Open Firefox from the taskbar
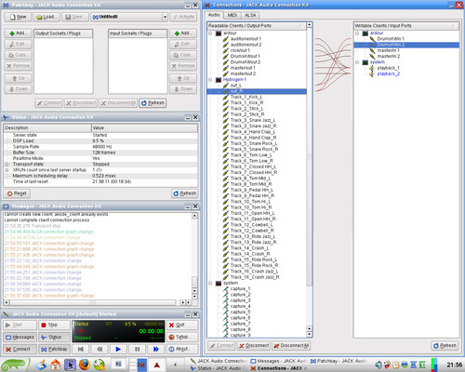The image size is (465, 372). [85, 365]
